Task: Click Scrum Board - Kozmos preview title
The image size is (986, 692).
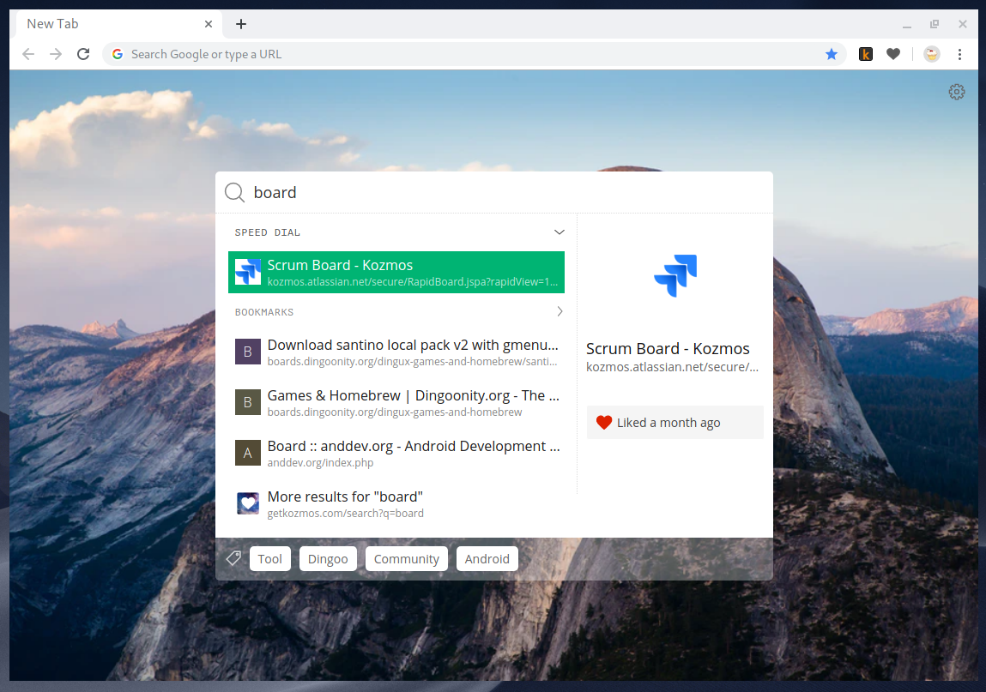Action: pyautogui.click(x=668, y=348)
